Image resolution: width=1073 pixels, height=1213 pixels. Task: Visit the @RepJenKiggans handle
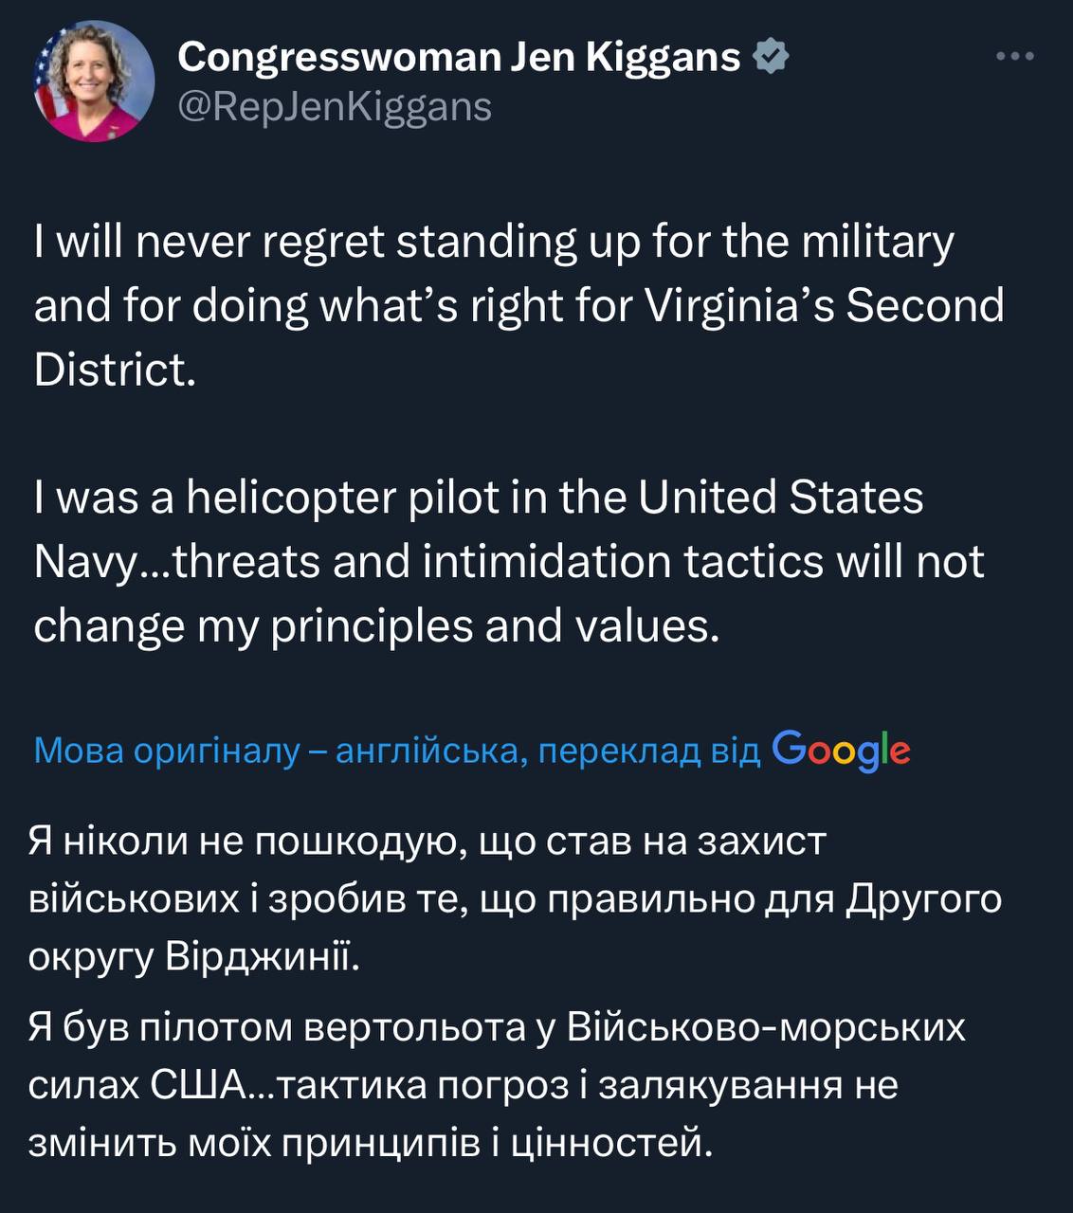point(335,107)
